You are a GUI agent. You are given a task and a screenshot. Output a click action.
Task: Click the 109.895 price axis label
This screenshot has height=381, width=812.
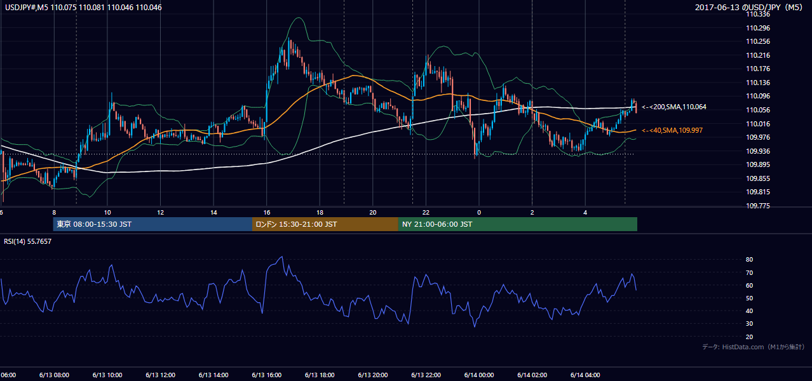[x=757, y=164]
